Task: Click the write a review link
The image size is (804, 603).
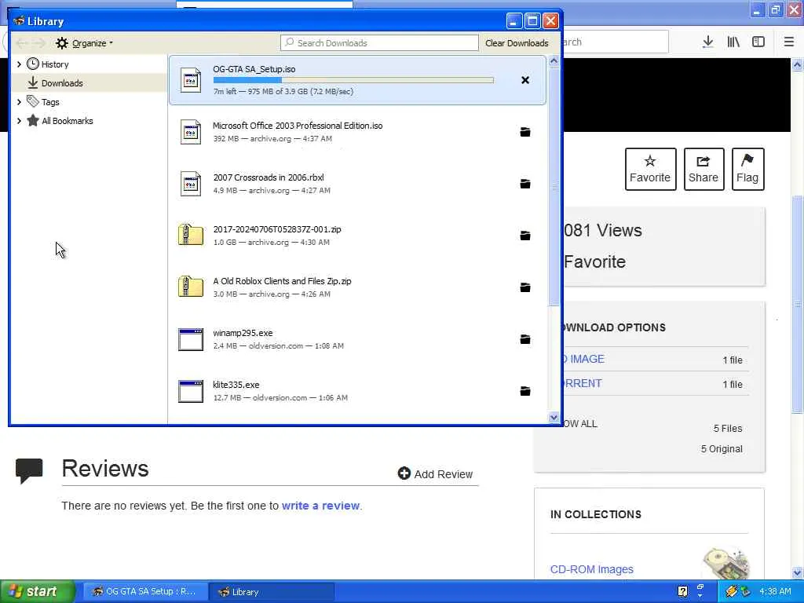Action: (x=320, y=506)
